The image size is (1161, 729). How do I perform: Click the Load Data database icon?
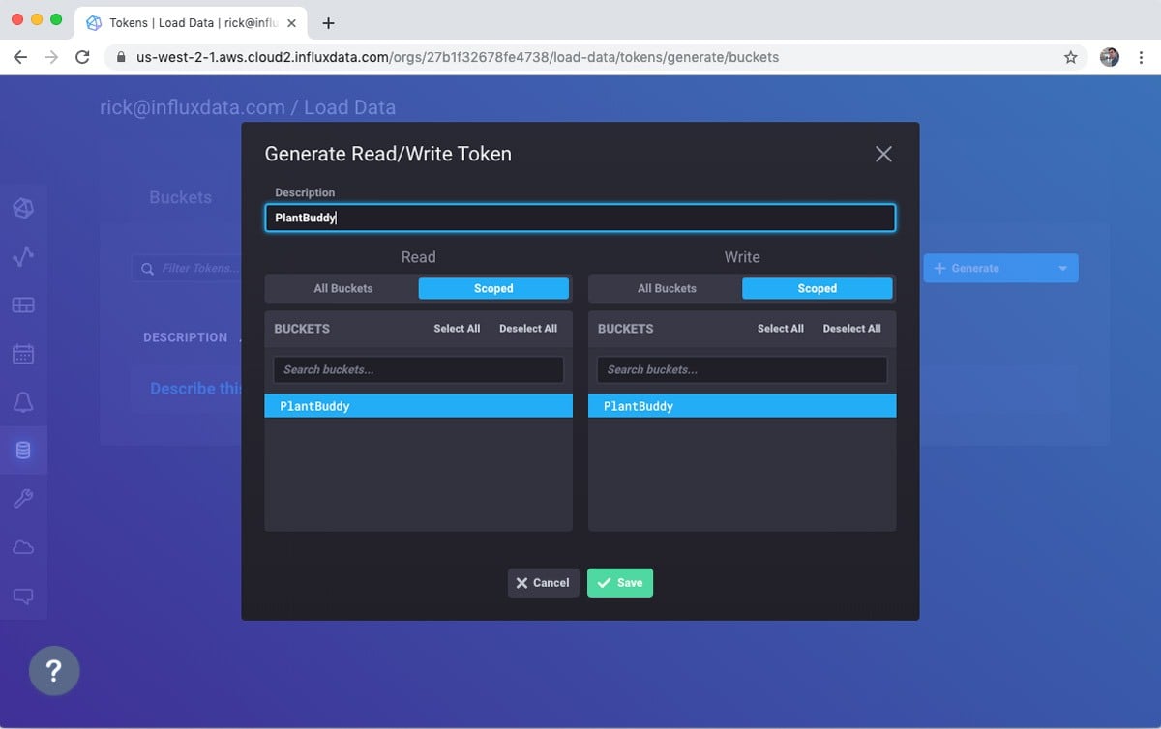(24, 451)
